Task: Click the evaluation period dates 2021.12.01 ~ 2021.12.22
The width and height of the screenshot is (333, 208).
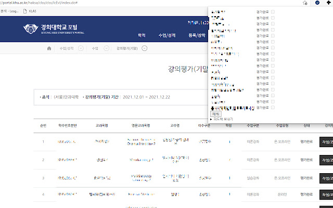Action: pos(147,97)
